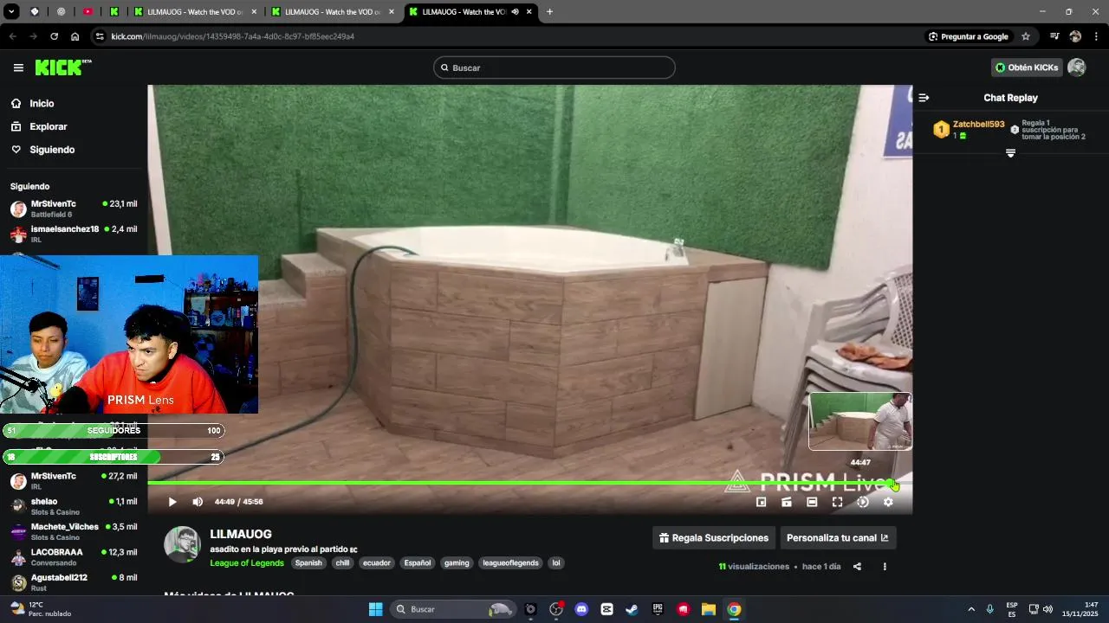Open Siguiendo in the sidebar
Viewport: 1109px width, 623px height.
coord(52,150)
